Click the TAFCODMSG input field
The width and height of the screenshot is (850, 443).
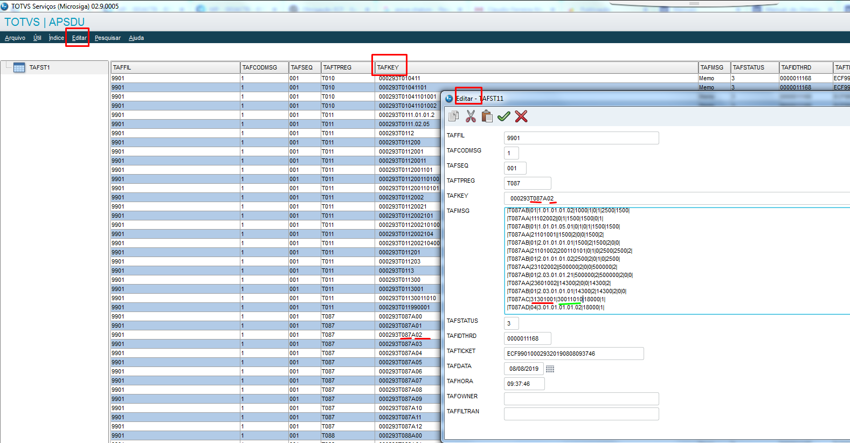click(511, 153)
